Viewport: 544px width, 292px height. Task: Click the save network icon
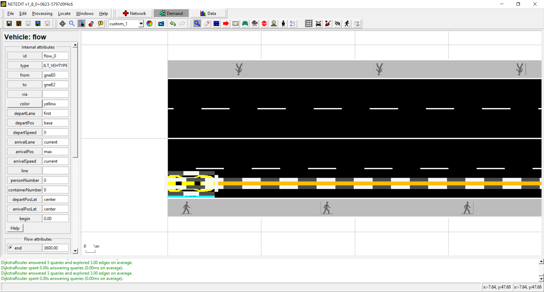click(9, 24)
